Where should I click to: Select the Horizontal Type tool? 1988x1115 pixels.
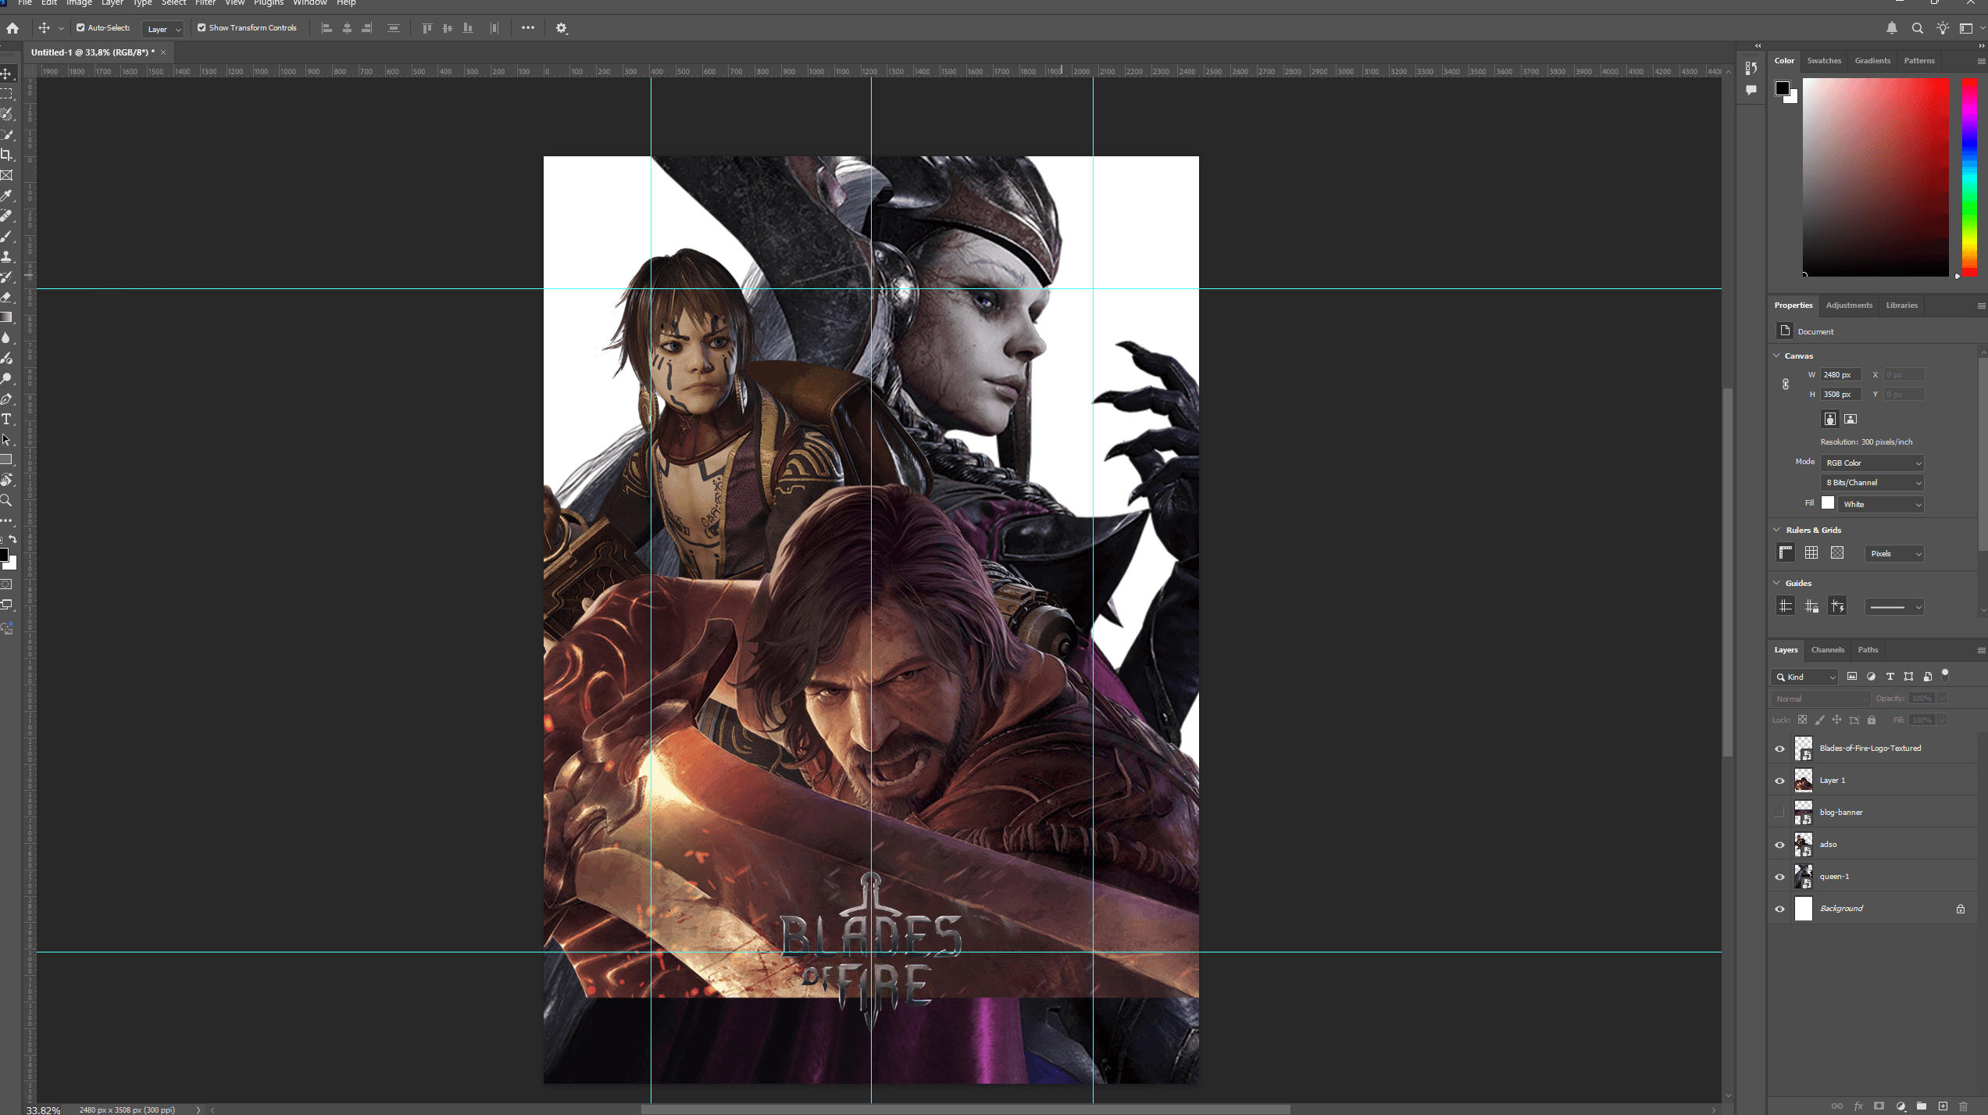coord(7,420)
